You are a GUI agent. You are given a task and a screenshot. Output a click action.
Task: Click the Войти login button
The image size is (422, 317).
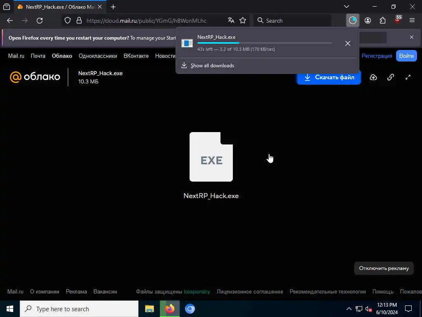[x=406, y=56]
